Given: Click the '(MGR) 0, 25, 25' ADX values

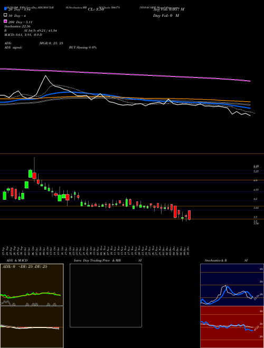Looking at the screenshot, I should (51, 43).
